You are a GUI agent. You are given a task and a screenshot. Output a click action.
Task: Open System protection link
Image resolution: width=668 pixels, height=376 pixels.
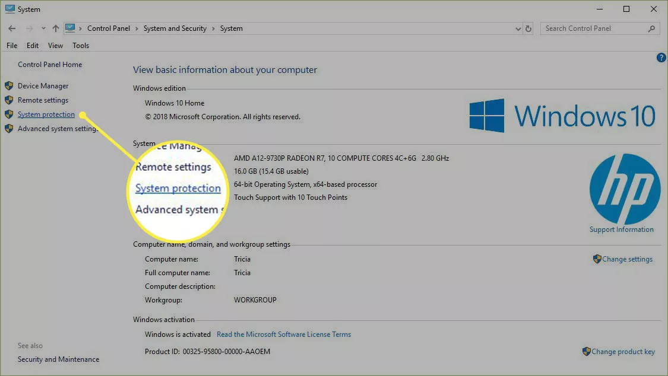46,114
